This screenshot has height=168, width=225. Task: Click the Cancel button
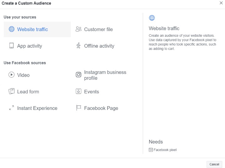coord(214,164)
